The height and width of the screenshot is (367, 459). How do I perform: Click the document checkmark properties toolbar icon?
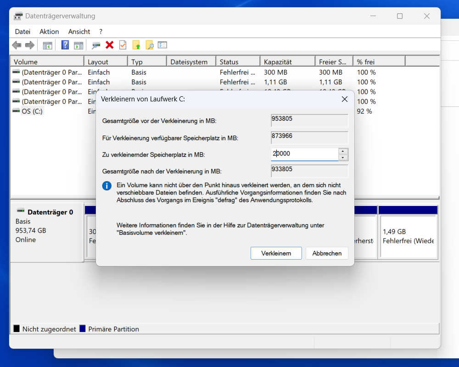(123, 45)
